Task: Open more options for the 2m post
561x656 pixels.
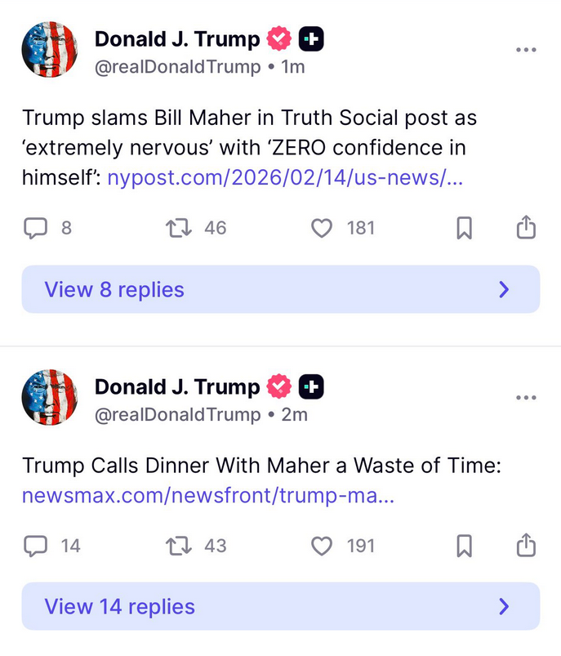Action: [527, 398]
